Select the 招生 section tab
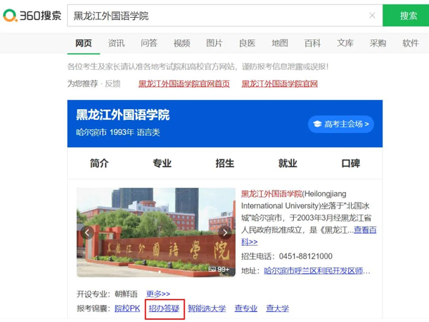Screen dimensions: 429x322 tap(225, 163)
